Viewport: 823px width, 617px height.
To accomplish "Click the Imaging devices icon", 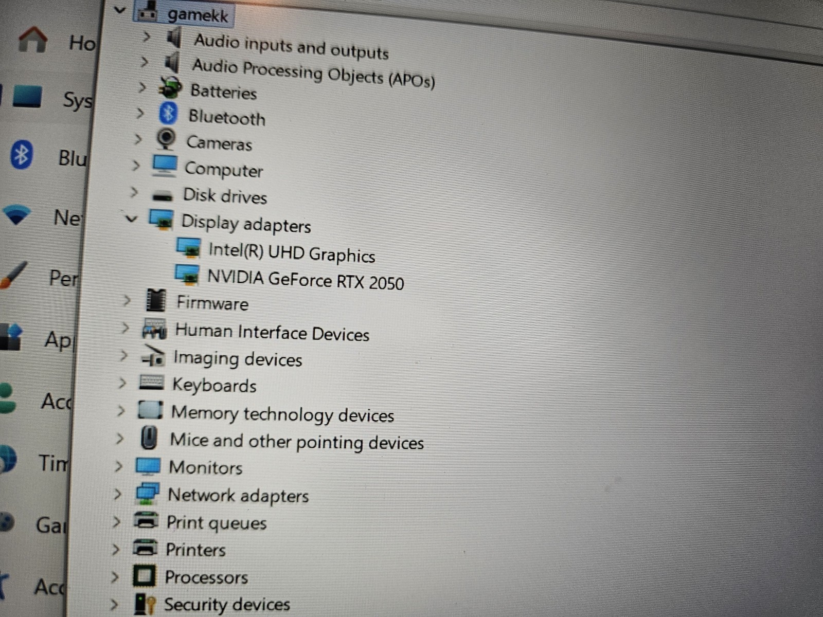I will (153, 356).
